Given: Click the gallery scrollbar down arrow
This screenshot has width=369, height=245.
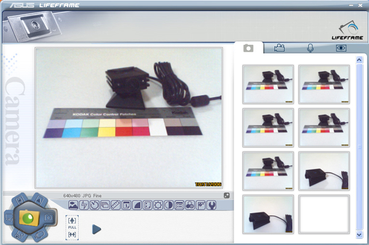Looking at the screenshot, I should (359, 235).
